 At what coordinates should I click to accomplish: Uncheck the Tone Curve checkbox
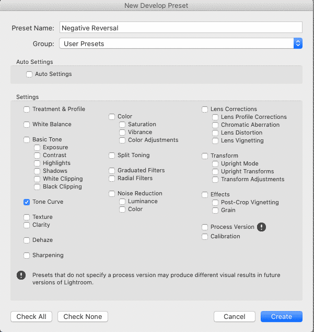tap(27, 202)
